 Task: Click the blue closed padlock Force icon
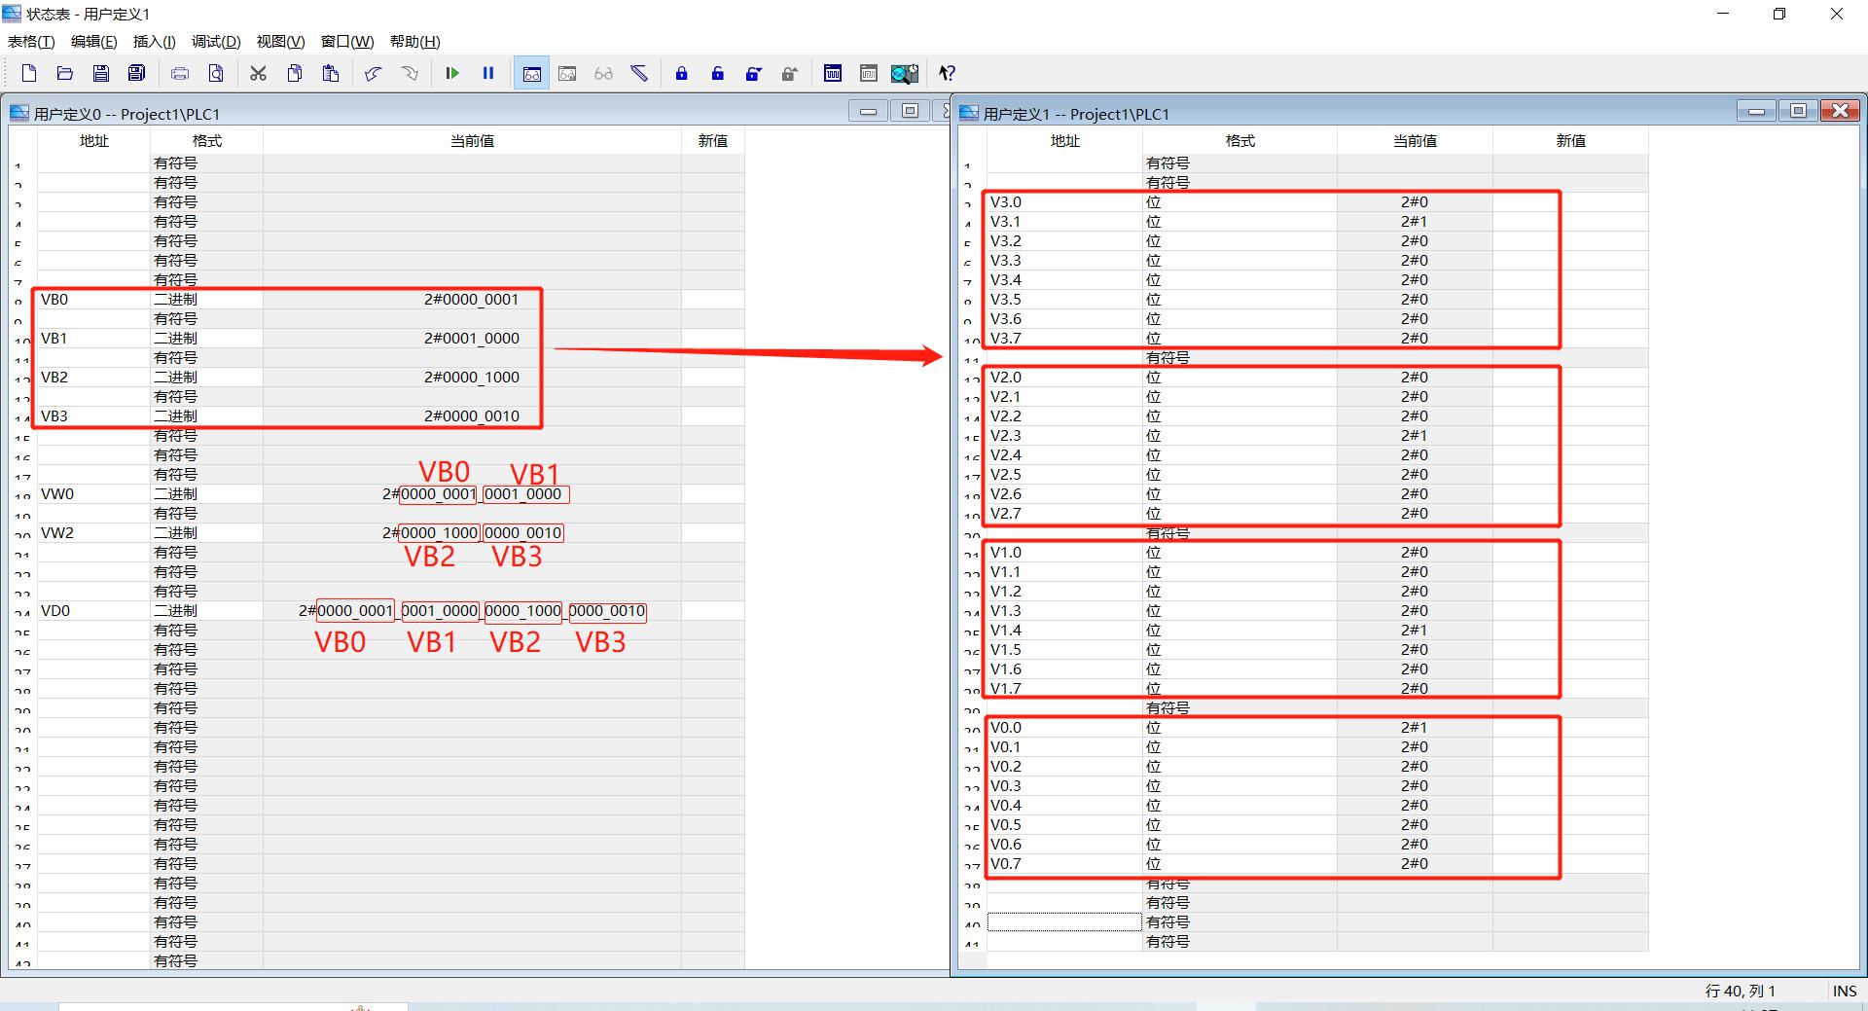point(681,73)
